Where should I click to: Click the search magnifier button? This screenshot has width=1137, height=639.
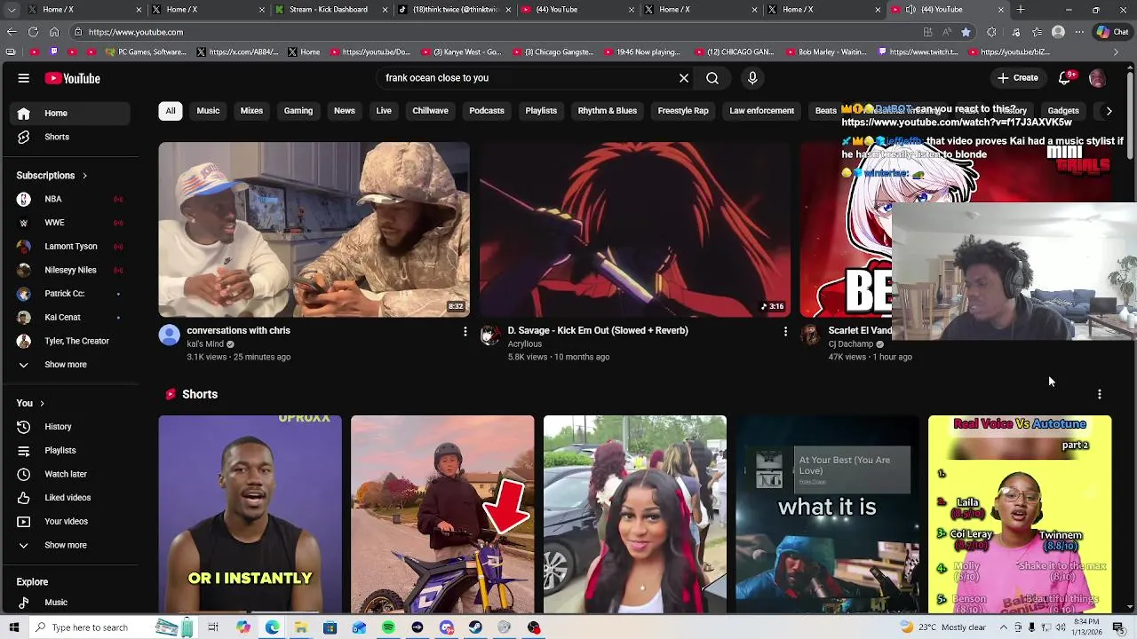712,78
